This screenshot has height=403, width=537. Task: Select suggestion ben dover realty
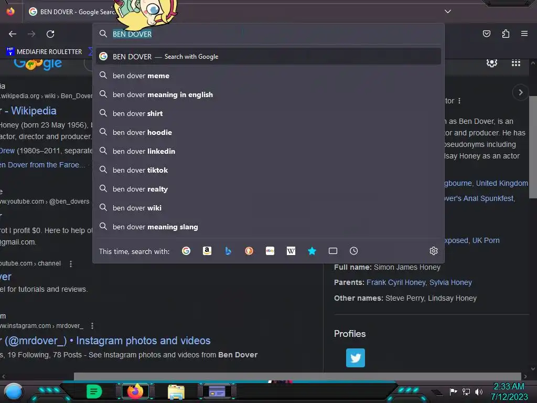point(269,189)
